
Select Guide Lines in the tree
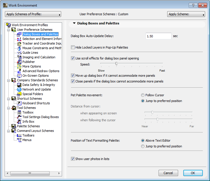[30, 53]
